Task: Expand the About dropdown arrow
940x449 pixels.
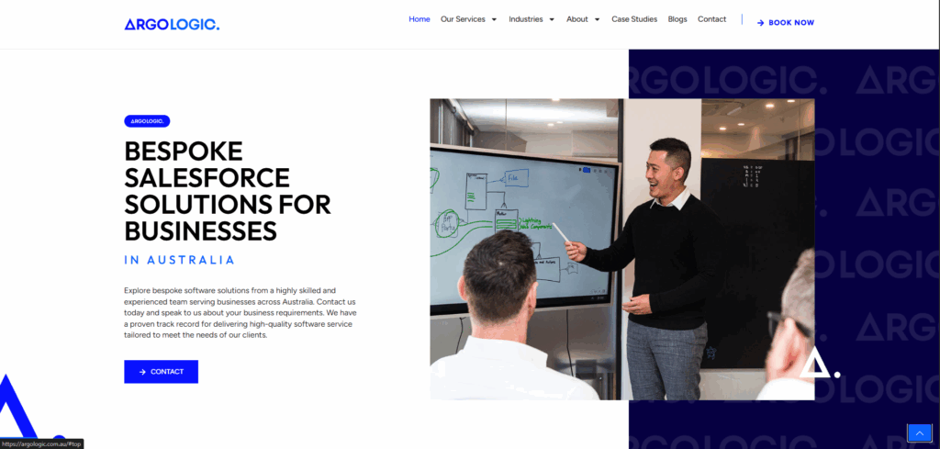Action: pyautogui.click(x=597, y=19)
